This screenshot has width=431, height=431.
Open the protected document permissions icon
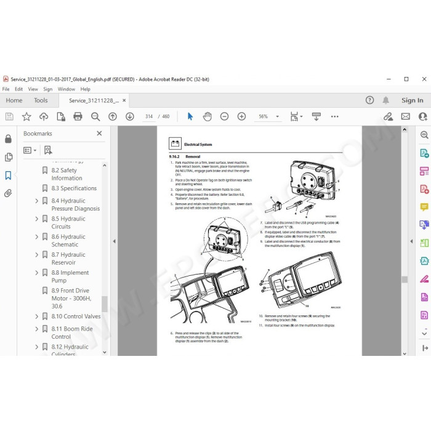pyautogui.click(x=61, y=116)
